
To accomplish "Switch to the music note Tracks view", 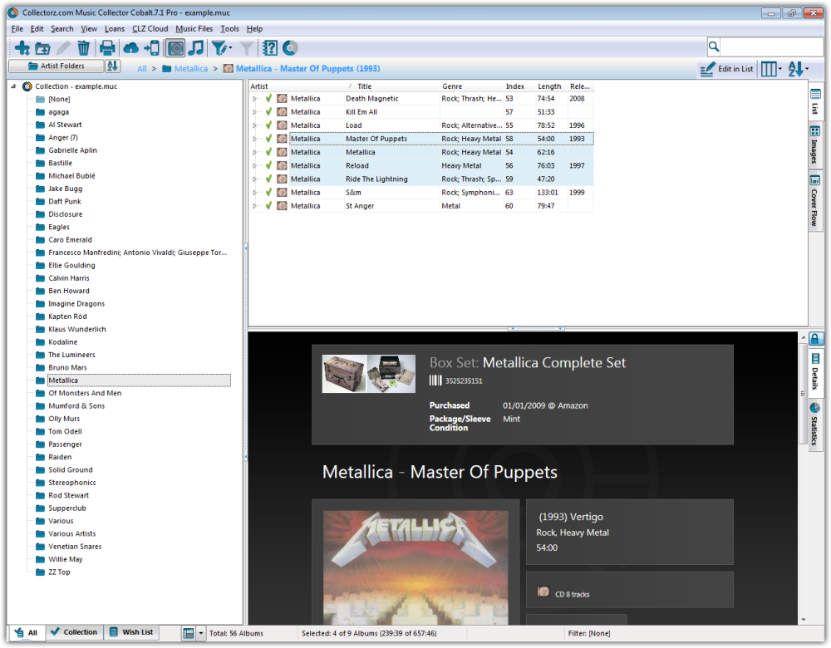I will (196, 48).
